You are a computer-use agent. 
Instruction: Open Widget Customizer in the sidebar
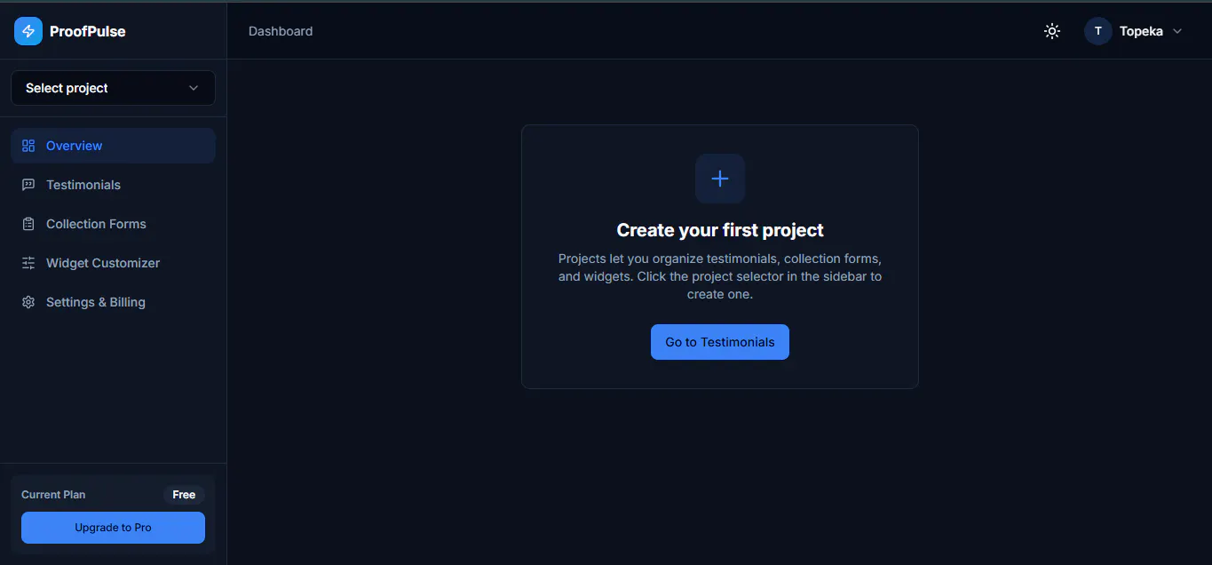pyautogui.click(x=113, y=263)
